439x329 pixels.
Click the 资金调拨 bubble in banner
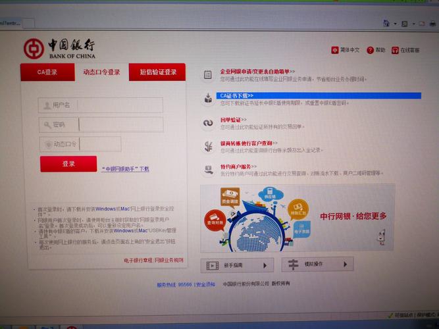(x=230, y=197)
